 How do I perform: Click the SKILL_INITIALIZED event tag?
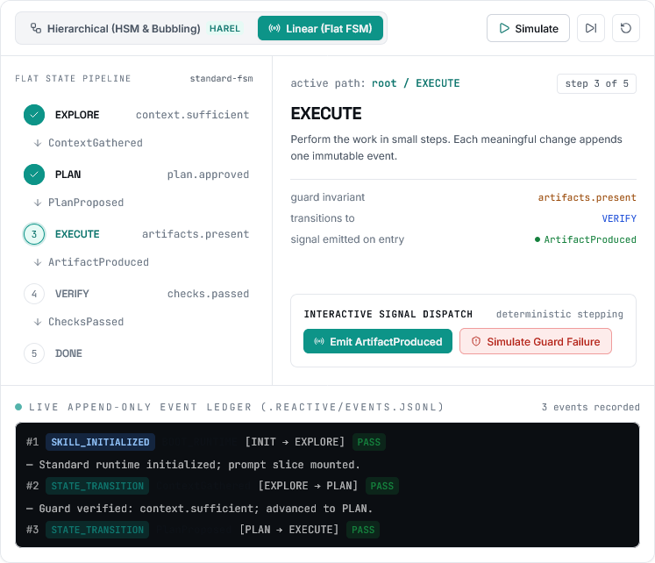(100, 442)
